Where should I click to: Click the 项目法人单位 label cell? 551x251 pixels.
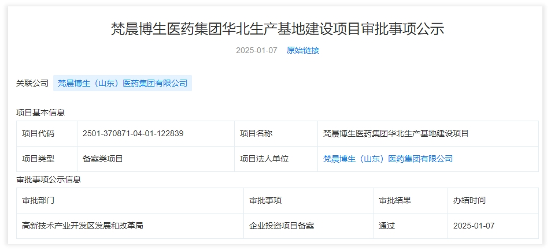tap(264, 159)
